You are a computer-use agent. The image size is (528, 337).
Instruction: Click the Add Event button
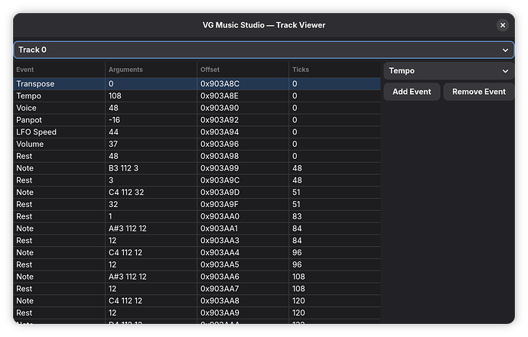click(412, 92)
